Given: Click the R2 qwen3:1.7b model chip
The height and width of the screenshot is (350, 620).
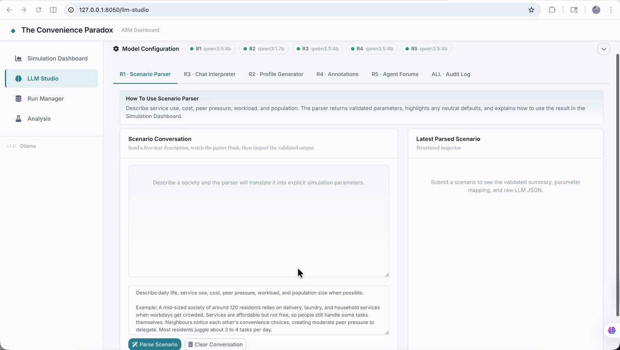Looking at the screenshot, I should (x=264, y=49).
